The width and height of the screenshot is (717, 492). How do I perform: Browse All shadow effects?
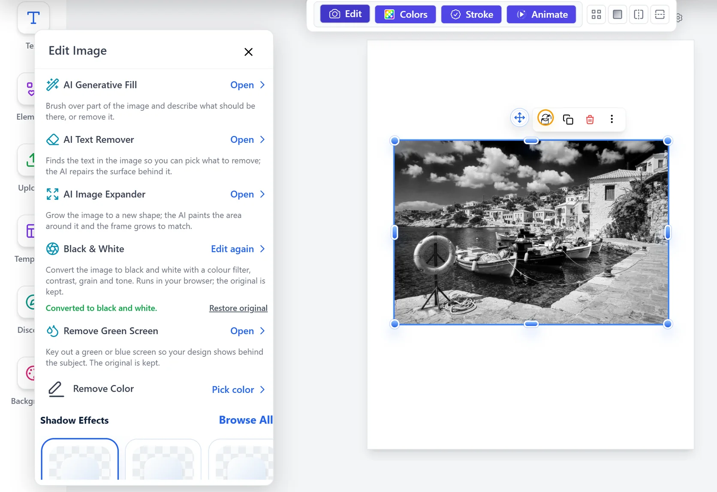(x=246, y=420)
